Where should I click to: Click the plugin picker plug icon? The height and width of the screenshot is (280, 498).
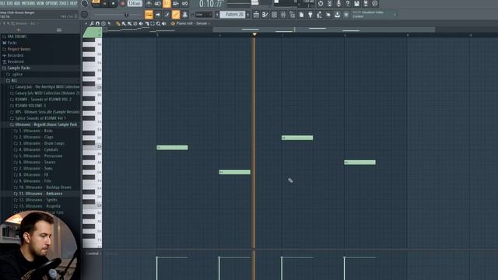click(x=310, y=15)
